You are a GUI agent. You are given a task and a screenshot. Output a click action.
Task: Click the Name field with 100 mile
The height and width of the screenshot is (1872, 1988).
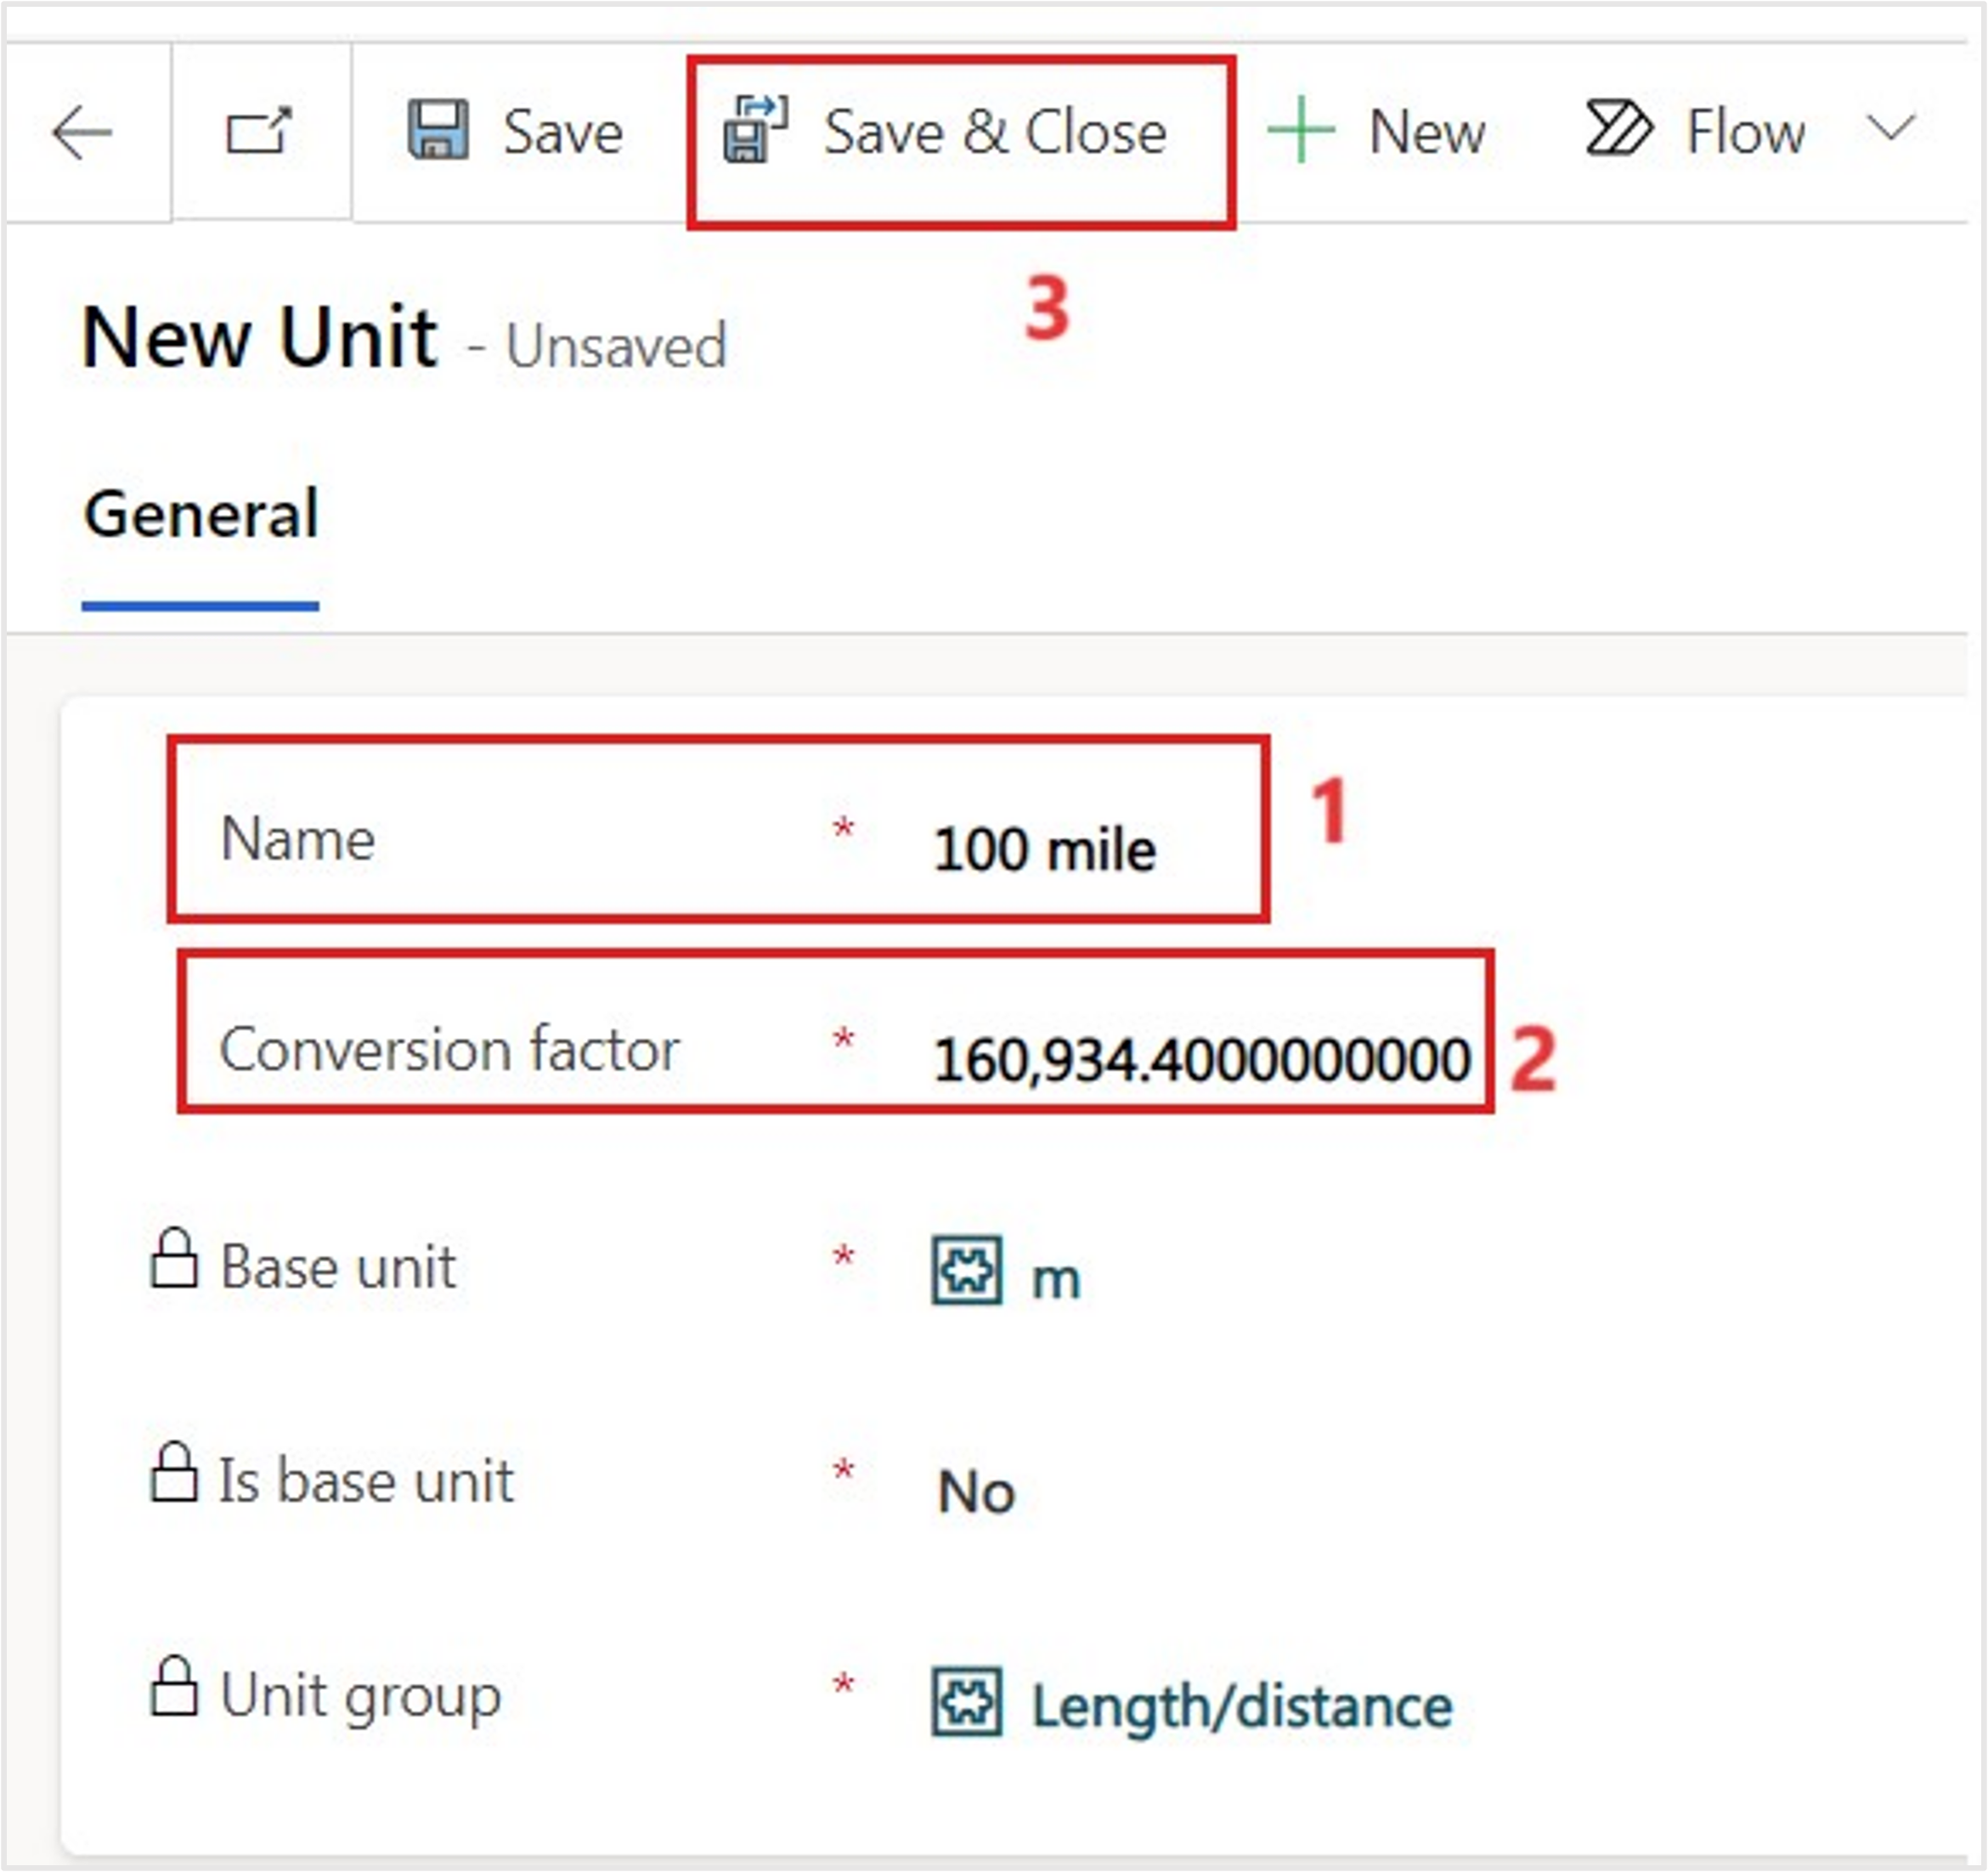click(x=1044, y=850)
